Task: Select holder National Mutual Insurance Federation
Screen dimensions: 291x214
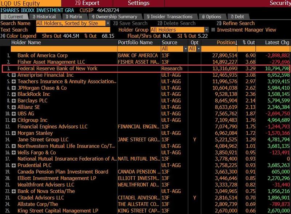Action: 67,159
